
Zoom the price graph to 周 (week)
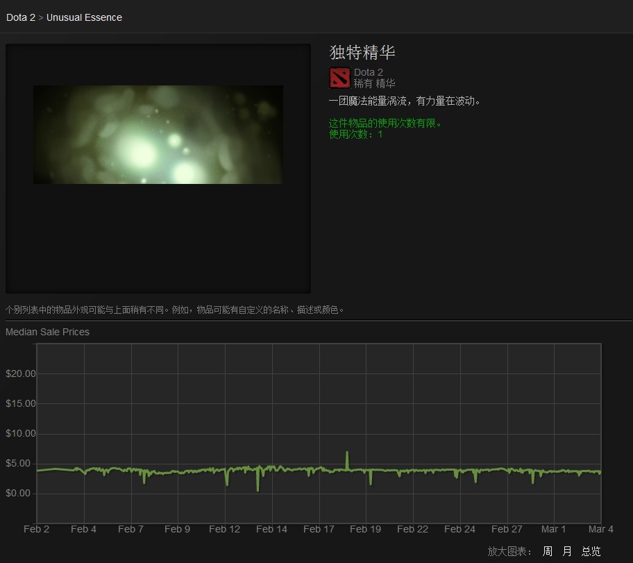click(x=548, y=551)
